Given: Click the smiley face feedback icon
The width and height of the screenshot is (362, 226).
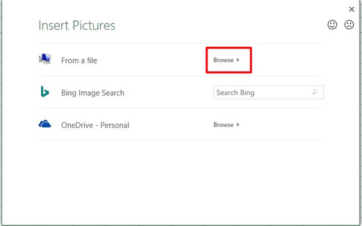Looking at the screenshot, I should point(332,25).
